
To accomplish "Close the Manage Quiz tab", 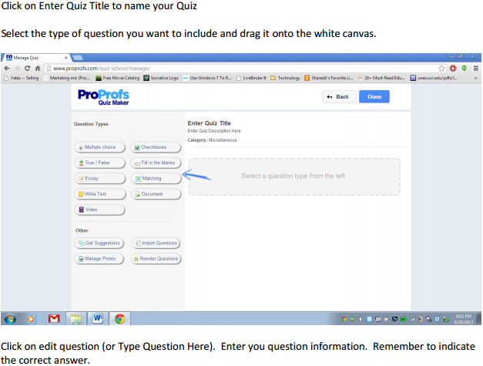I will [65, 58].
